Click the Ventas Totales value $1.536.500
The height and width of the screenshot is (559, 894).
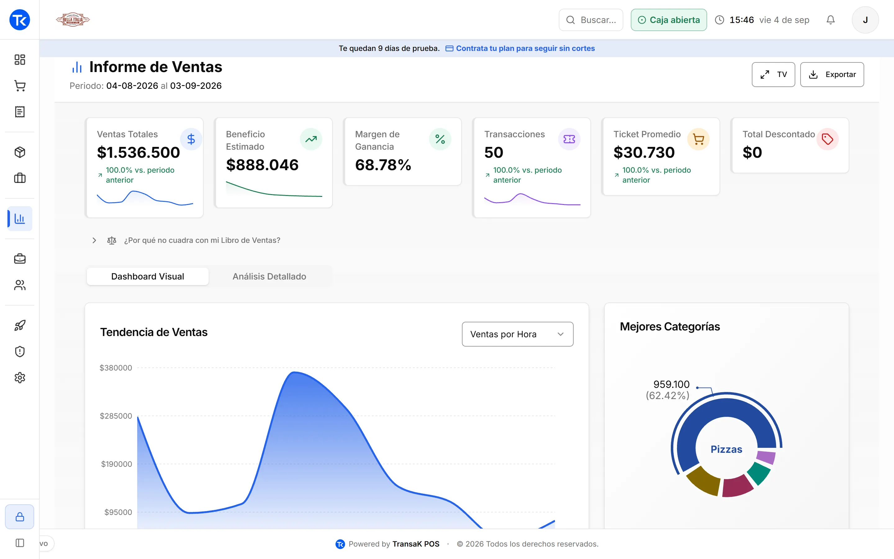[138, 152]
